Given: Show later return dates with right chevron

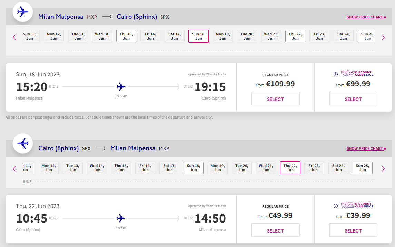Looking at the screenshot, I should (x=383, y=169).
